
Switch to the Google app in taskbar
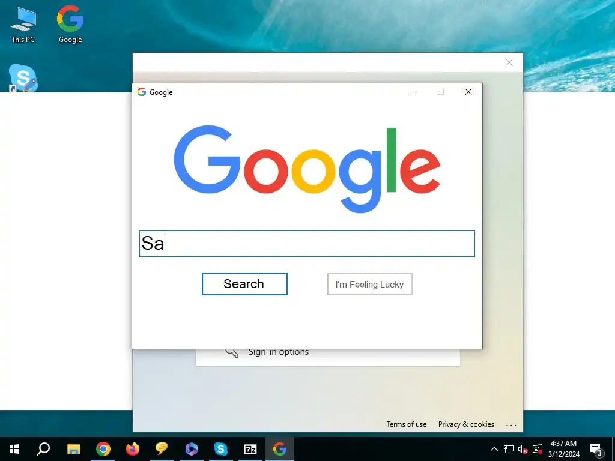point(280,449)
